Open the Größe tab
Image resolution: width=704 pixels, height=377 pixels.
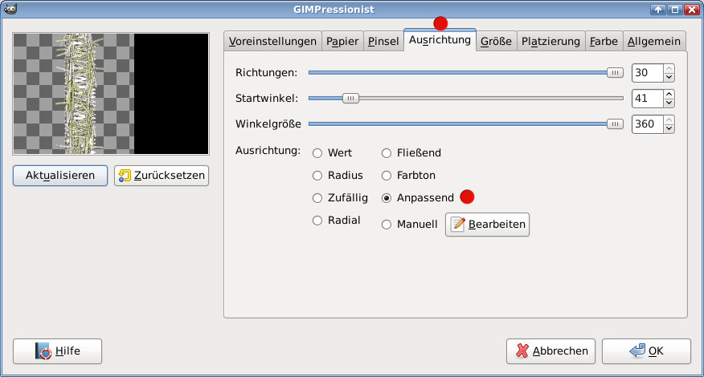496,41
